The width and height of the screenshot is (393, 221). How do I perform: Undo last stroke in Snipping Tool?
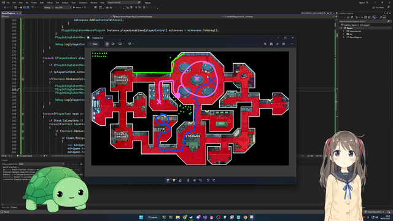[x=208, y=180]
